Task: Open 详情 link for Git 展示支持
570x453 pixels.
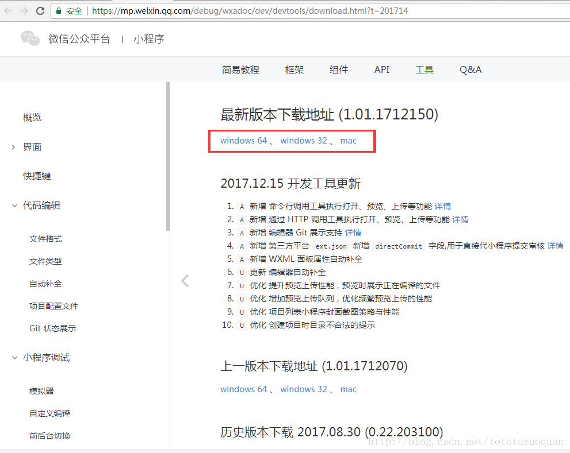Action: (353, 233)
